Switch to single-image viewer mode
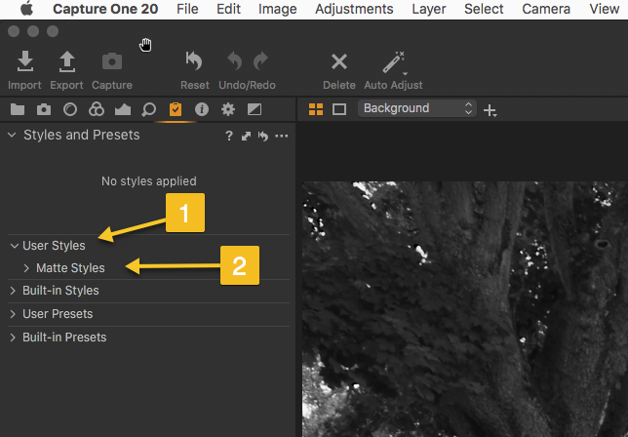 [x=339, y=109]
